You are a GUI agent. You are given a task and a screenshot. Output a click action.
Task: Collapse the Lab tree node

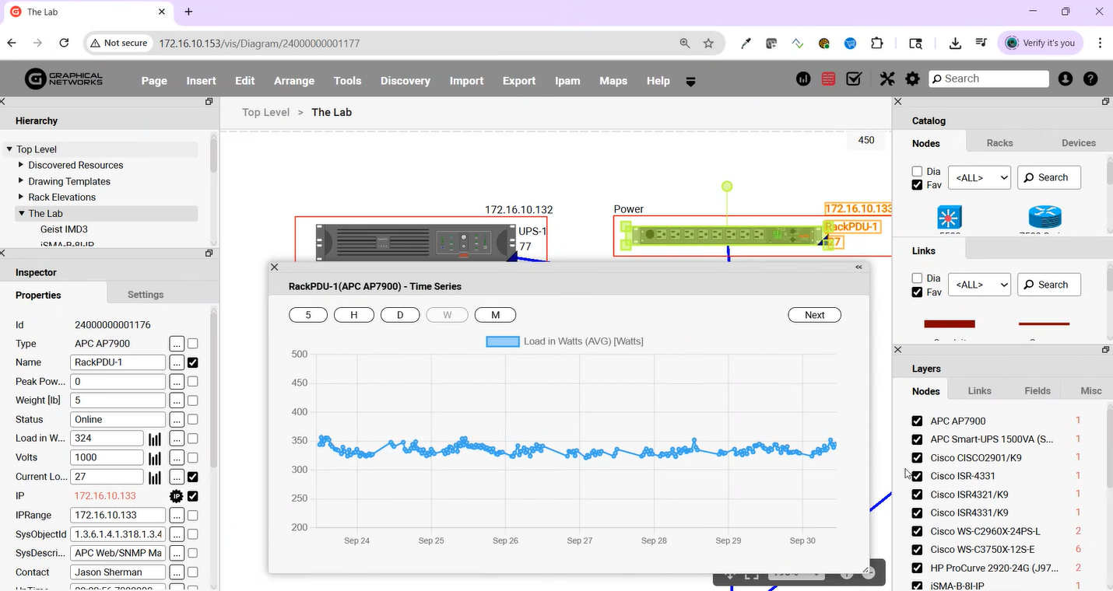click(22, 213)
